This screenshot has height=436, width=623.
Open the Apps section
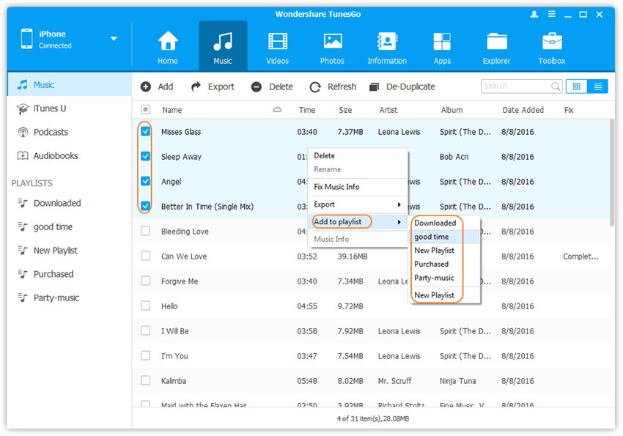coord(442,47)
